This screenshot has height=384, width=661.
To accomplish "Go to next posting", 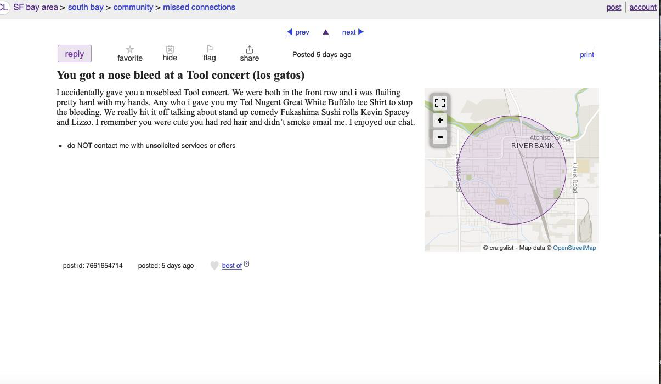I will tap(353, 32).
